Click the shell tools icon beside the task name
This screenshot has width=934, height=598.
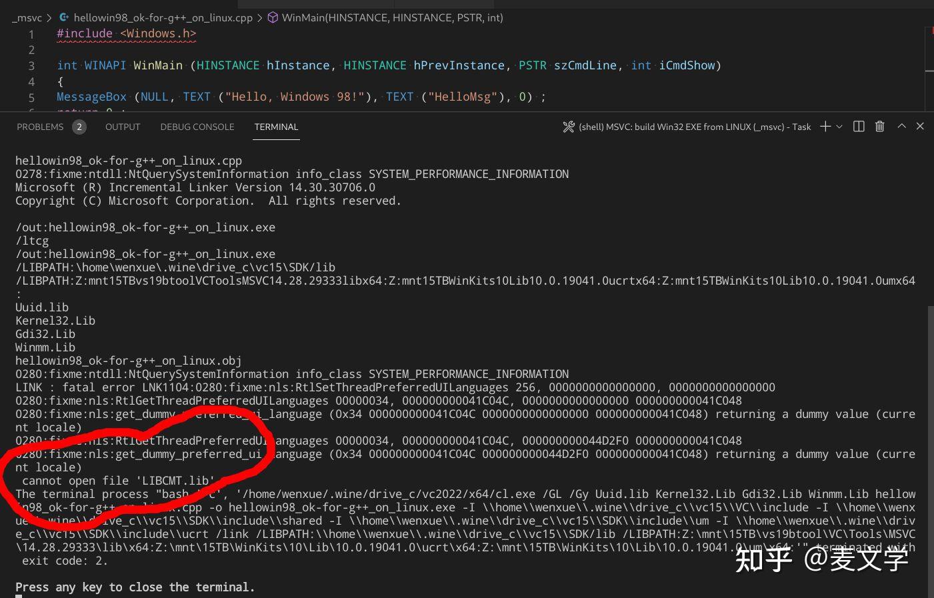(x=568, y=126)
